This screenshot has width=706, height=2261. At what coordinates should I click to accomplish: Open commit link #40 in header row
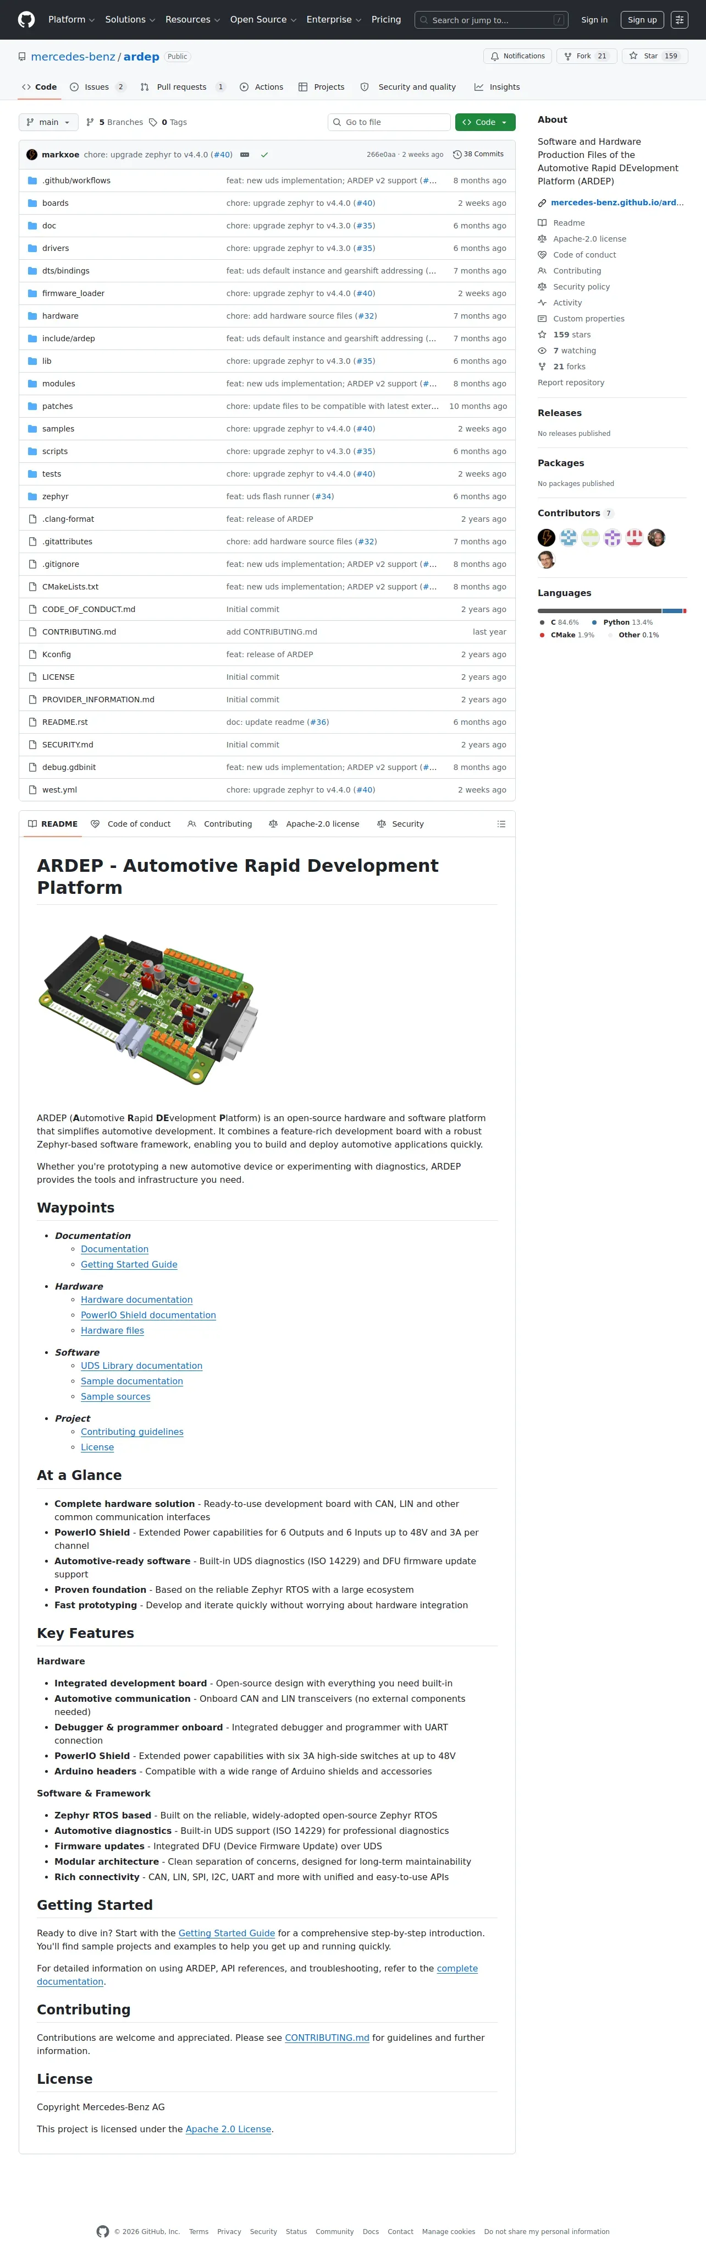(222, 155)
